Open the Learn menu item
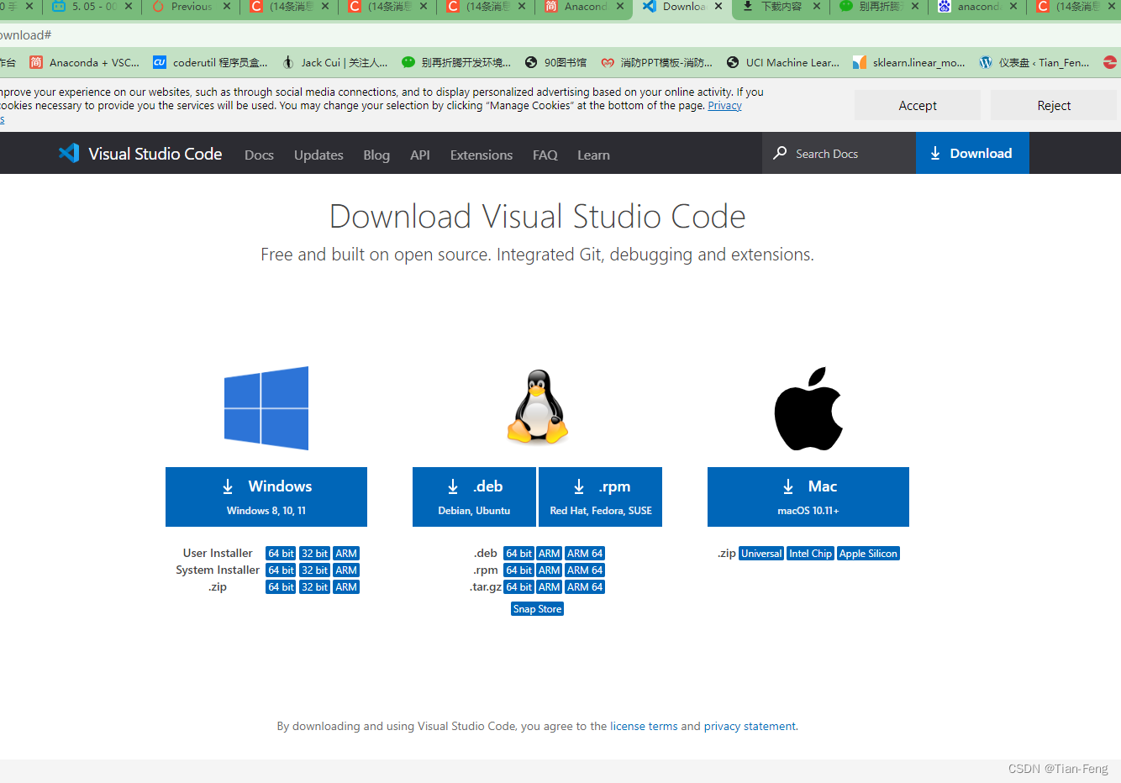 (x=593, y=155)
